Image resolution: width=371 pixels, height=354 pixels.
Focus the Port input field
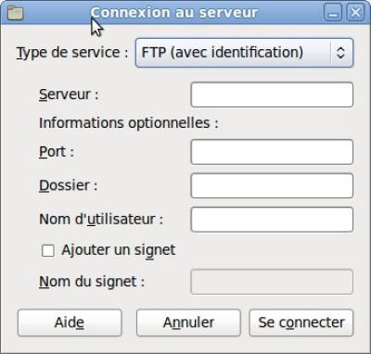(272, 152)
